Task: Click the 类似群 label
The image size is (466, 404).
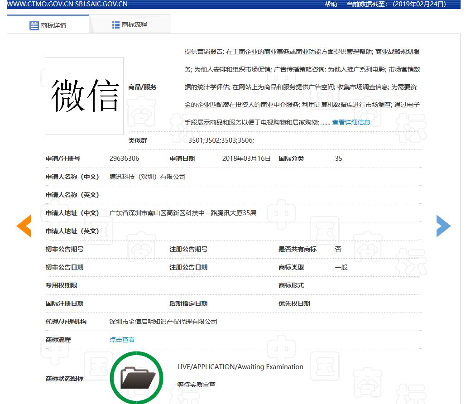Action: pos(138,140)
